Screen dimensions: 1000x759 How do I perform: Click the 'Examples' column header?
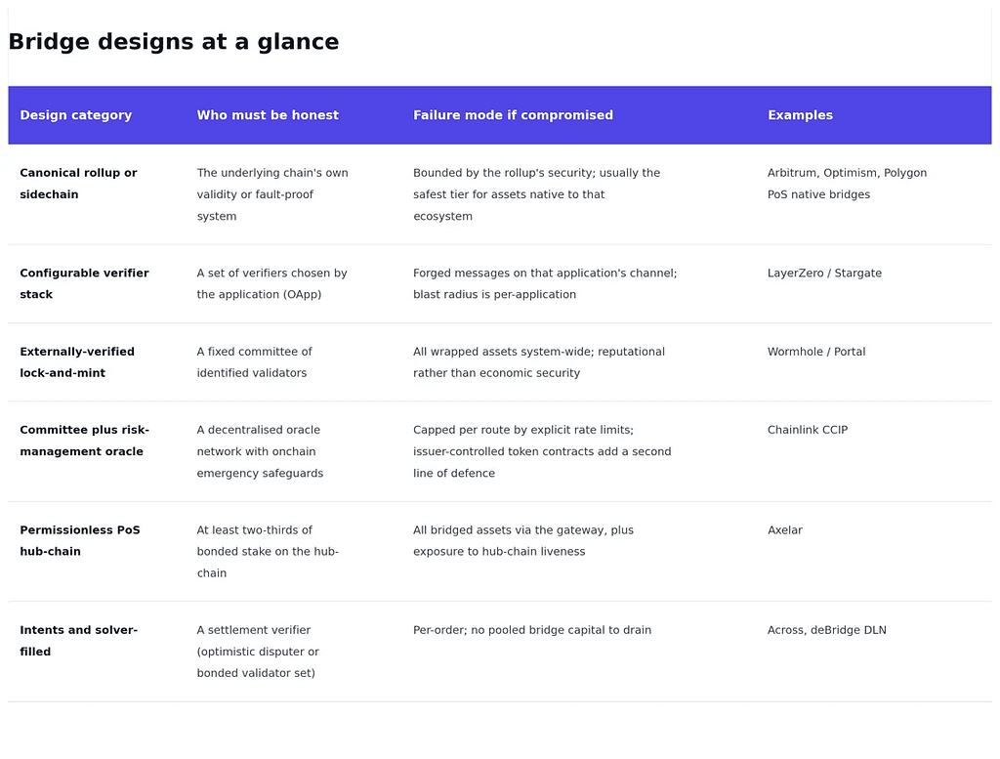point(801,115)
